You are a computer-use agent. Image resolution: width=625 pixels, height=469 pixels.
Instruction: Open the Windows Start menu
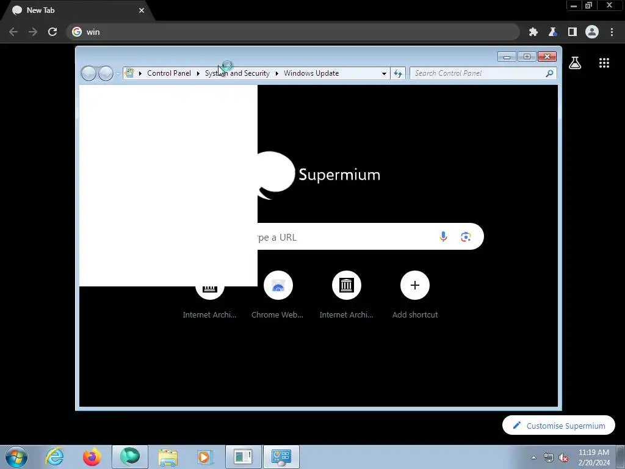(x=16, y=457)
